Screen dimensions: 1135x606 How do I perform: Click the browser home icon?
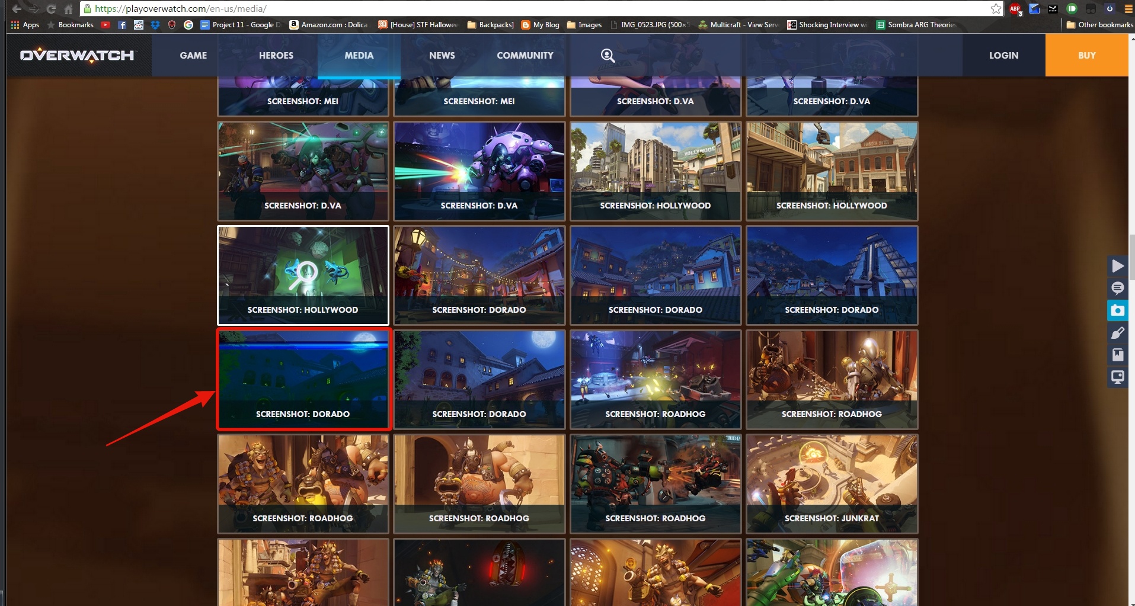68,9
